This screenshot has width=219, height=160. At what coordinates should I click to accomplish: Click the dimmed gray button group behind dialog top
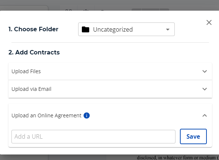[150, 10]
